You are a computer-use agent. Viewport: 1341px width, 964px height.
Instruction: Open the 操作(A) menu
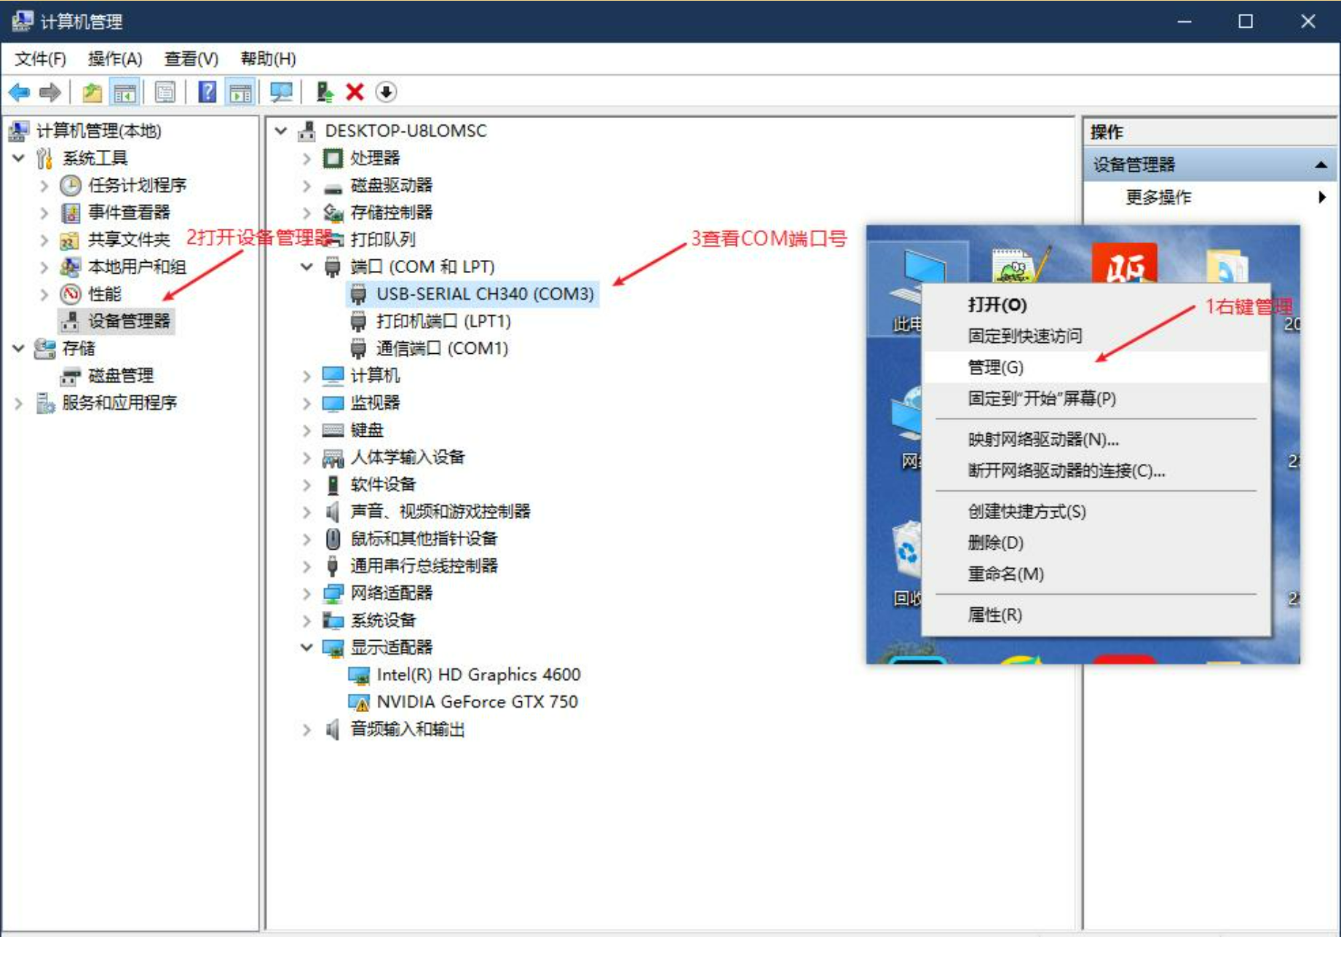pyautogui.click(x=114, y=59)
